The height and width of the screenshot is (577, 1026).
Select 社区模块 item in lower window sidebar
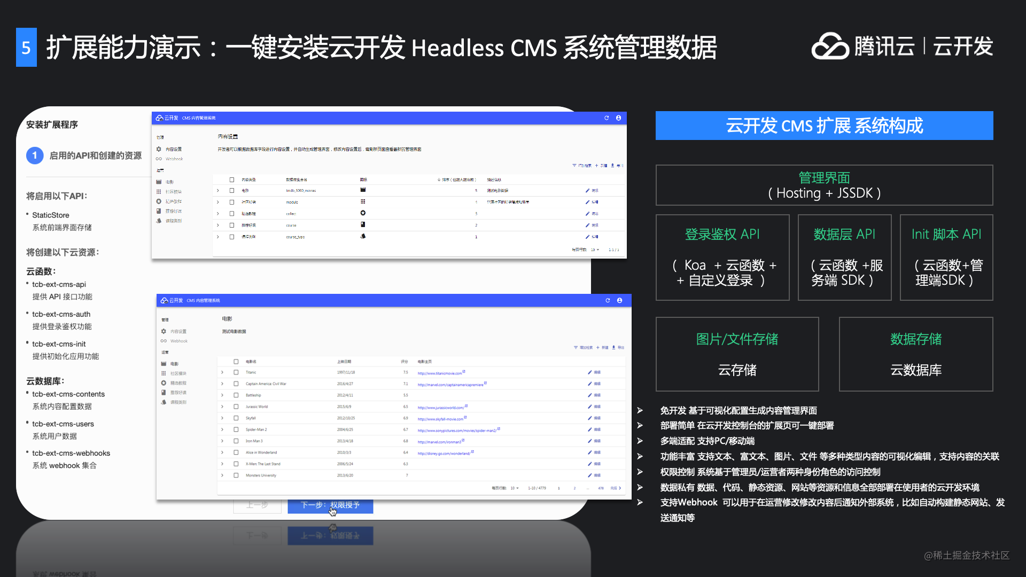click(x=174, y=373)
